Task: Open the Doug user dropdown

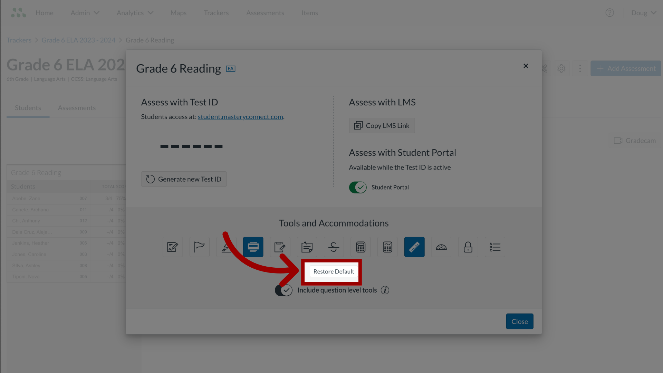Action: coord(644,13)
